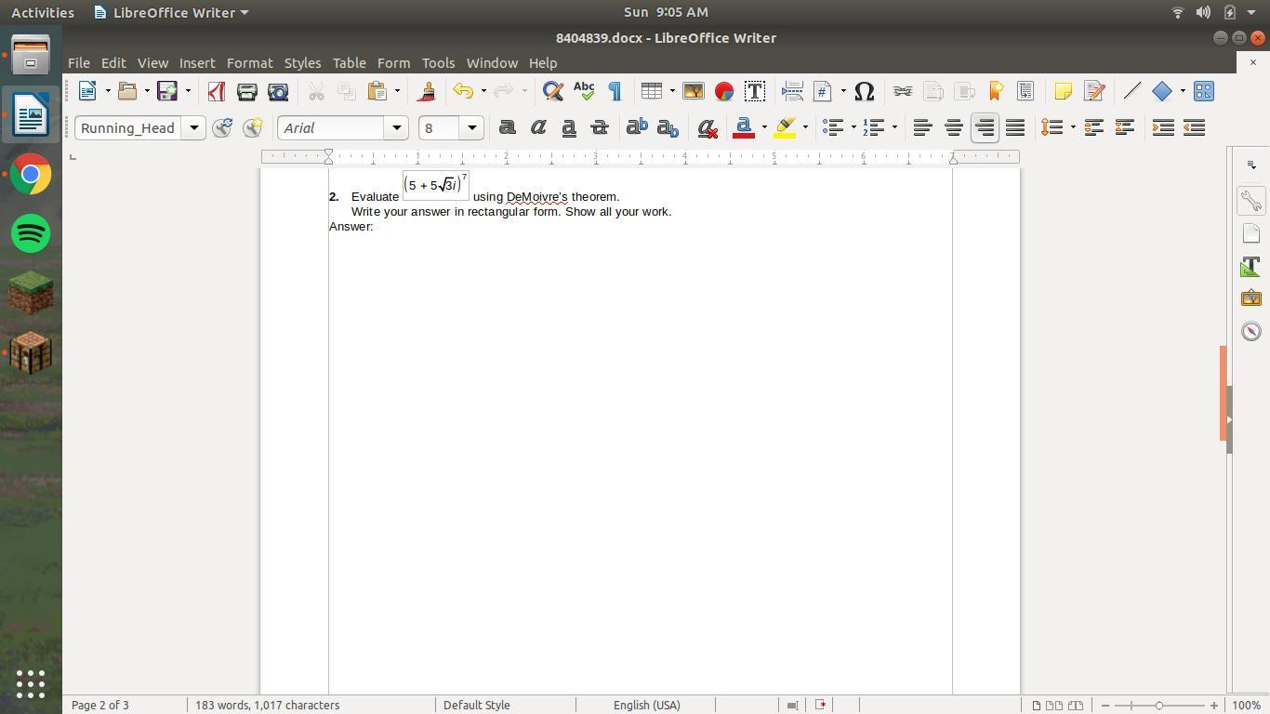Open the Navigator compass in sidebar
Image resolution: width=1270 pixels, height=714 pixels.
1251,332
